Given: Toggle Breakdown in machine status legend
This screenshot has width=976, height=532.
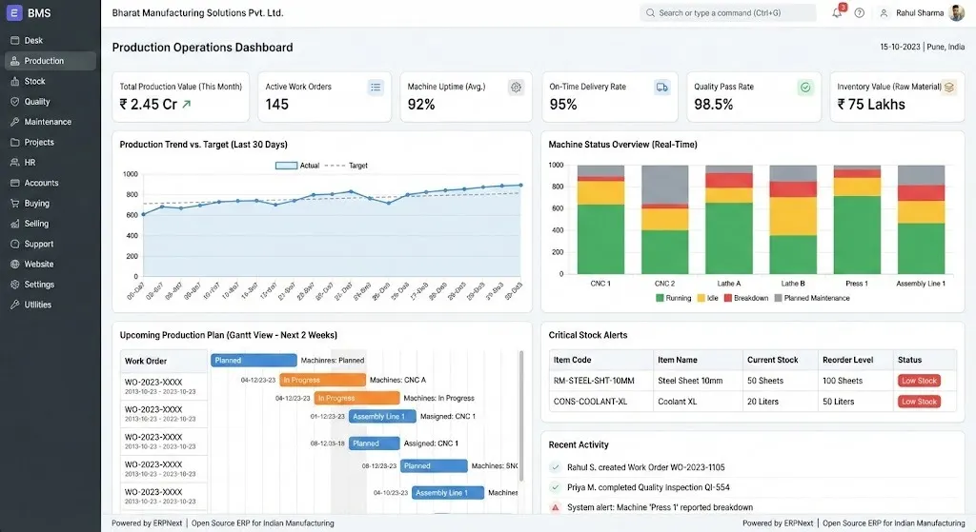Looking at the screenshot, I should tap(746, 298).
